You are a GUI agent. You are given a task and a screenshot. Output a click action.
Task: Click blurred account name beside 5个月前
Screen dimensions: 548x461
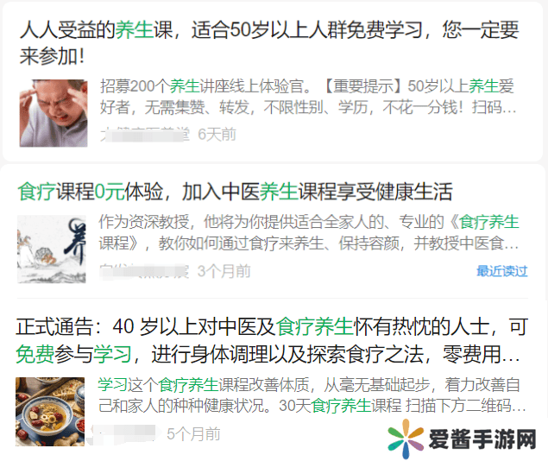point(123,434)
